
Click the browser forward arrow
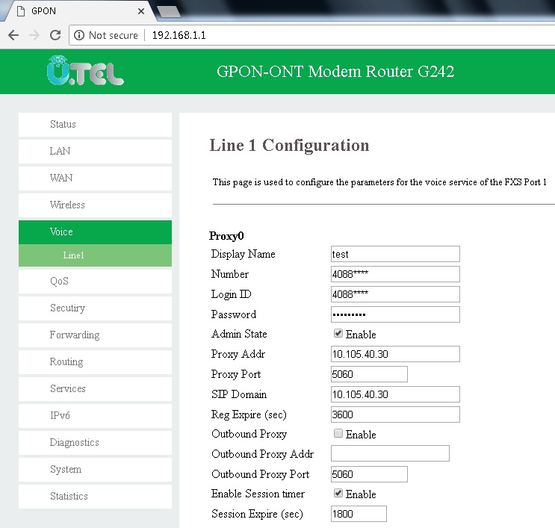pyautogui.click(x=34, y=35)
